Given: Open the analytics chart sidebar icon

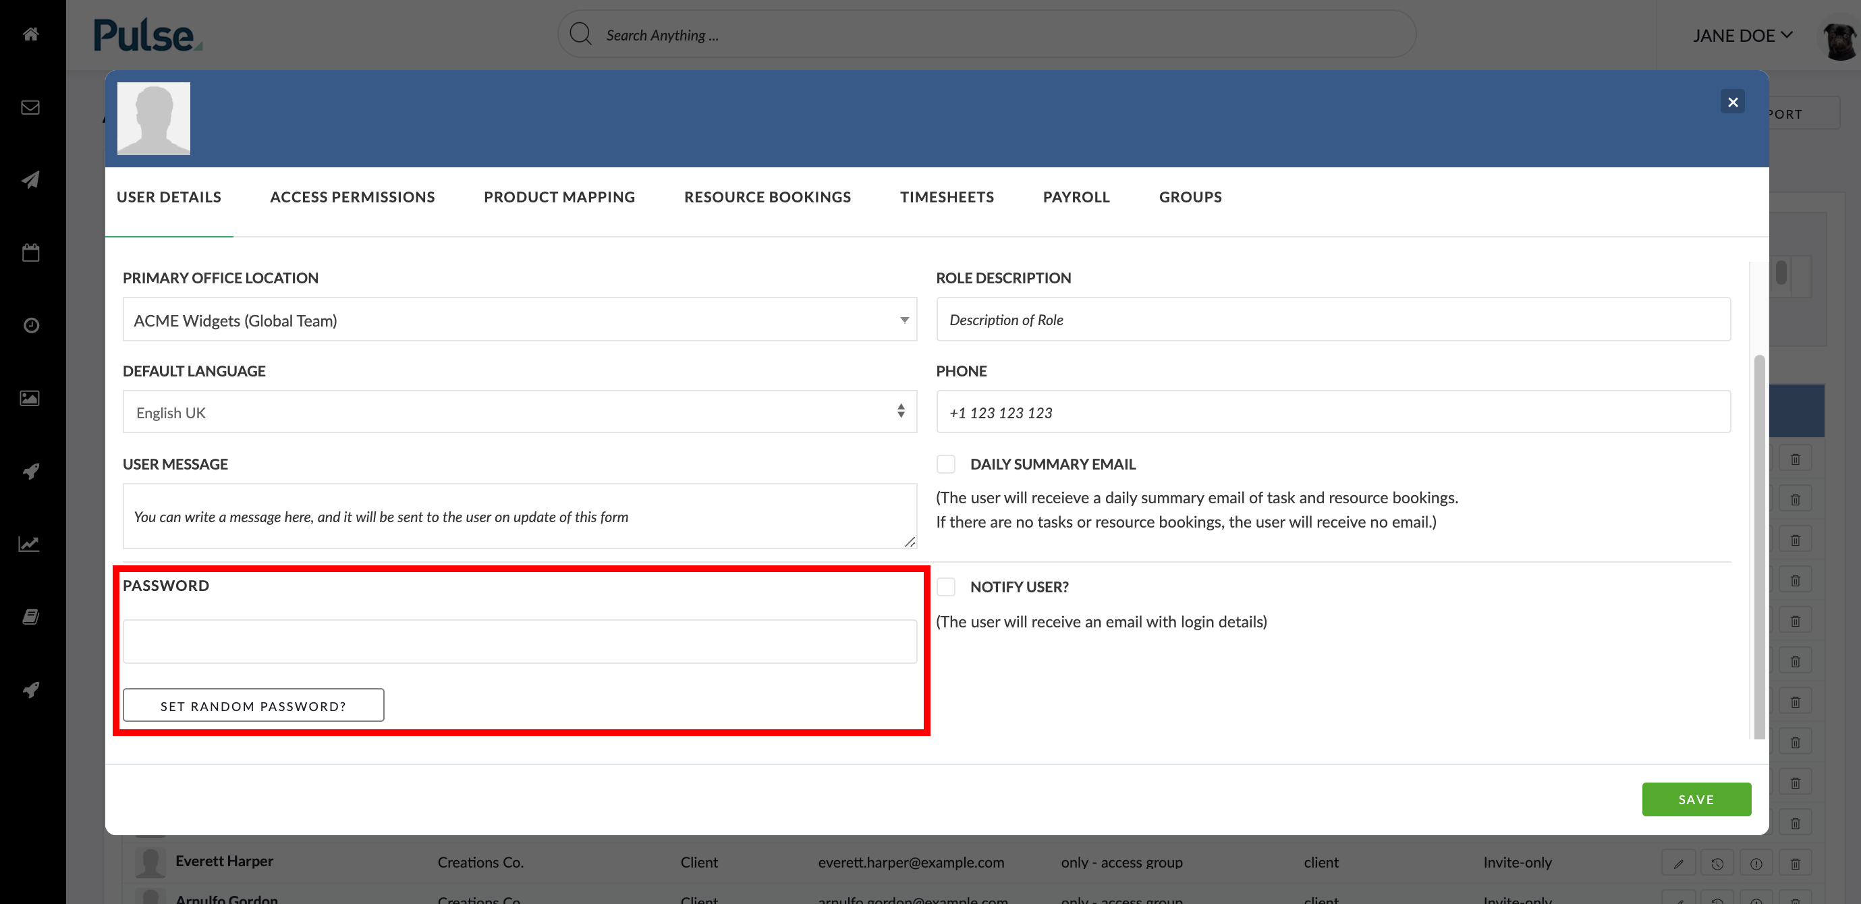Looking at the screenshot, I should tap(29, 544).
